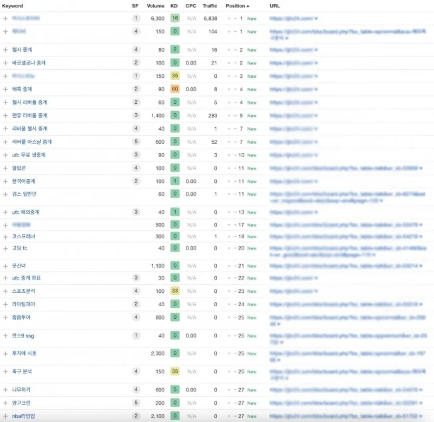
Task: Click the orange KD 60 badge
Action: coord(175,89)
